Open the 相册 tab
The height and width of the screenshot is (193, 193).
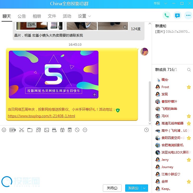37,16
